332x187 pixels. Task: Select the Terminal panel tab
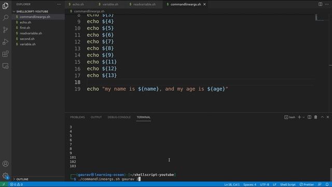click(x=144, y=117)
